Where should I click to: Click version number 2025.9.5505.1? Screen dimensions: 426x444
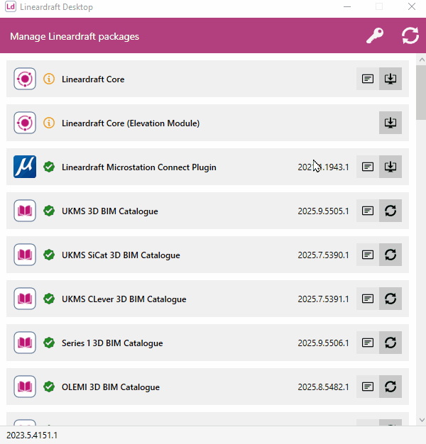pos(323,211)
